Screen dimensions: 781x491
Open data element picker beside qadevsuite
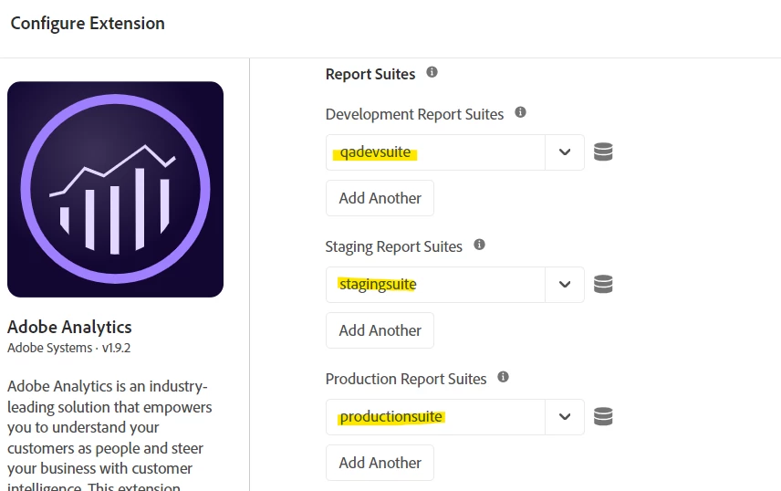[x=603, y=152]
